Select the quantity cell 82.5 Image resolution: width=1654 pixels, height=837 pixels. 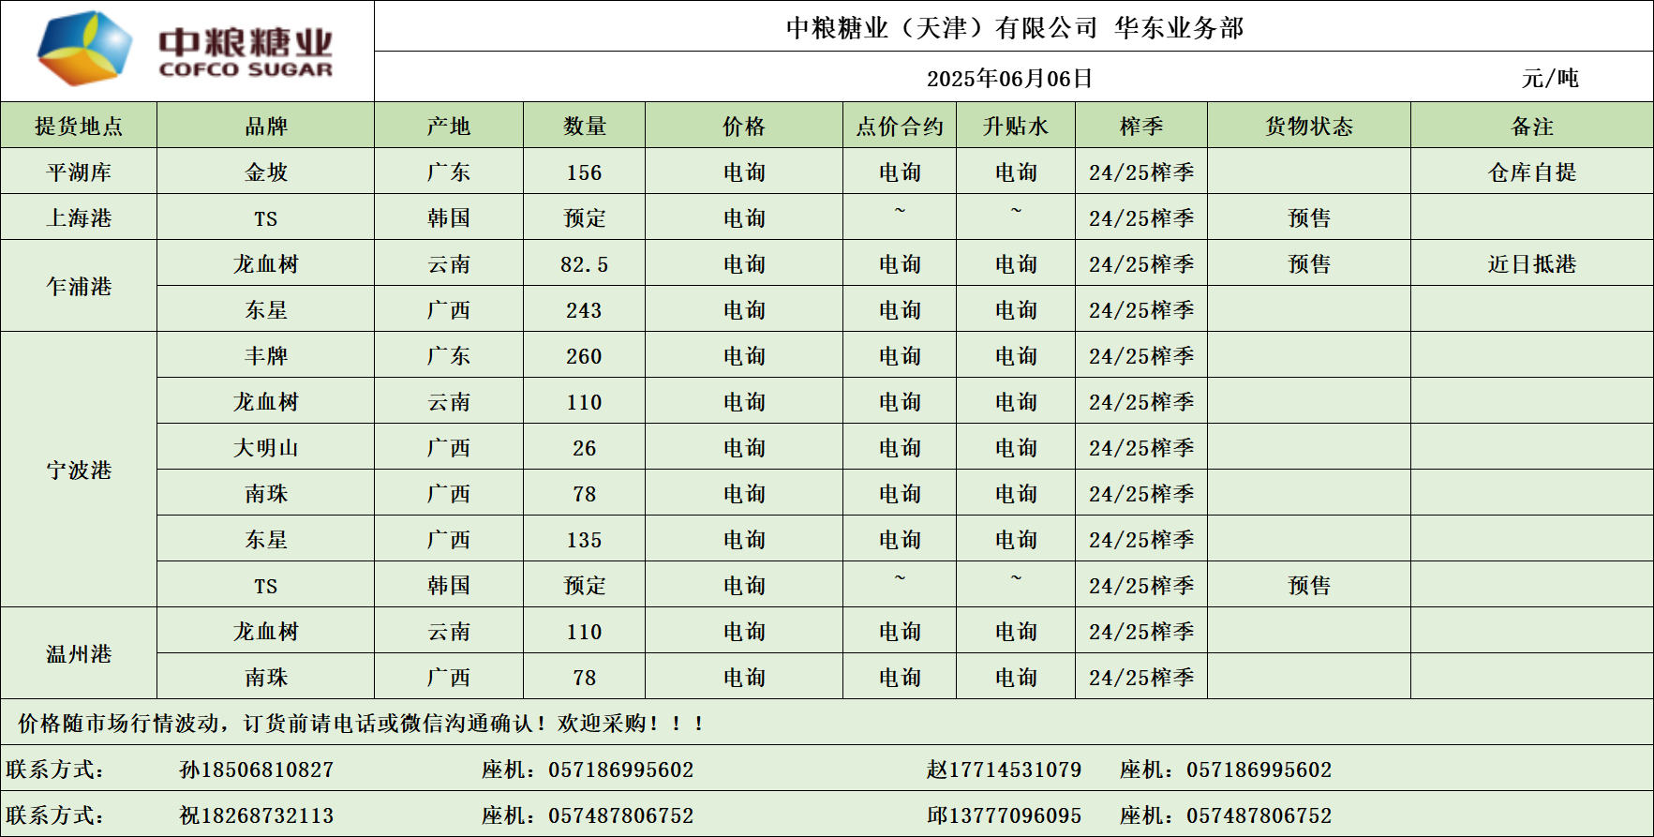(x=584, y=264)
